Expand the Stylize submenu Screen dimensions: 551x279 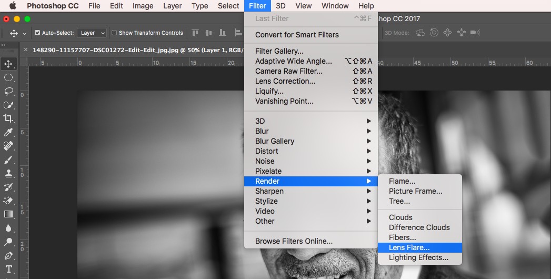(311, 201)
